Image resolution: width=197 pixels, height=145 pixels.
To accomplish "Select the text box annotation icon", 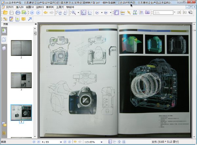I will [17, 19].
